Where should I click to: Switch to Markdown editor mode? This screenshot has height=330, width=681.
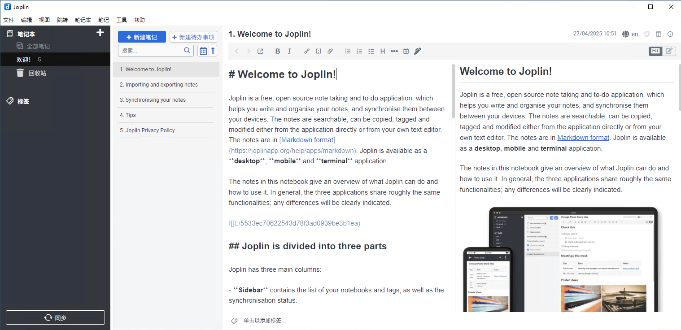[x=655, y=51]
